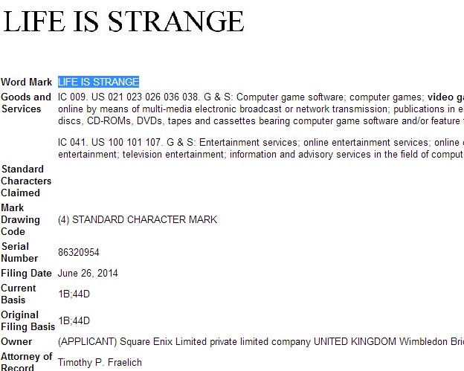
Task: Click the highlighted LIFE IS STRANGE word mark
Action: (98, 82)
